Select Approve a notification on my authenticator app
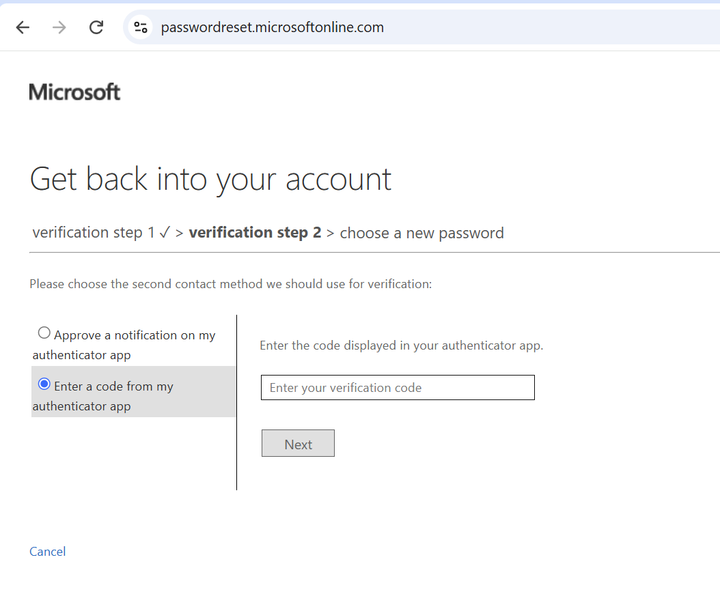Viewport: 720px width, 607px height. [44, 333]
